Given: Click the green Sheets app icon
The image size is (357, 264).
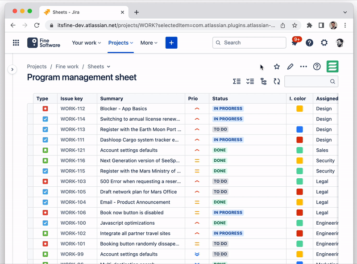Looking at the screenshot, I should pyautogui.click(x=332, y=67).
